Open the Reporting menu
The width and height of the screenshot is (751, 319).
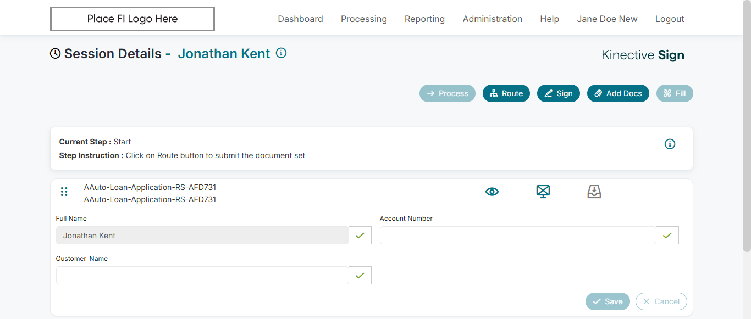click(424, 19)
